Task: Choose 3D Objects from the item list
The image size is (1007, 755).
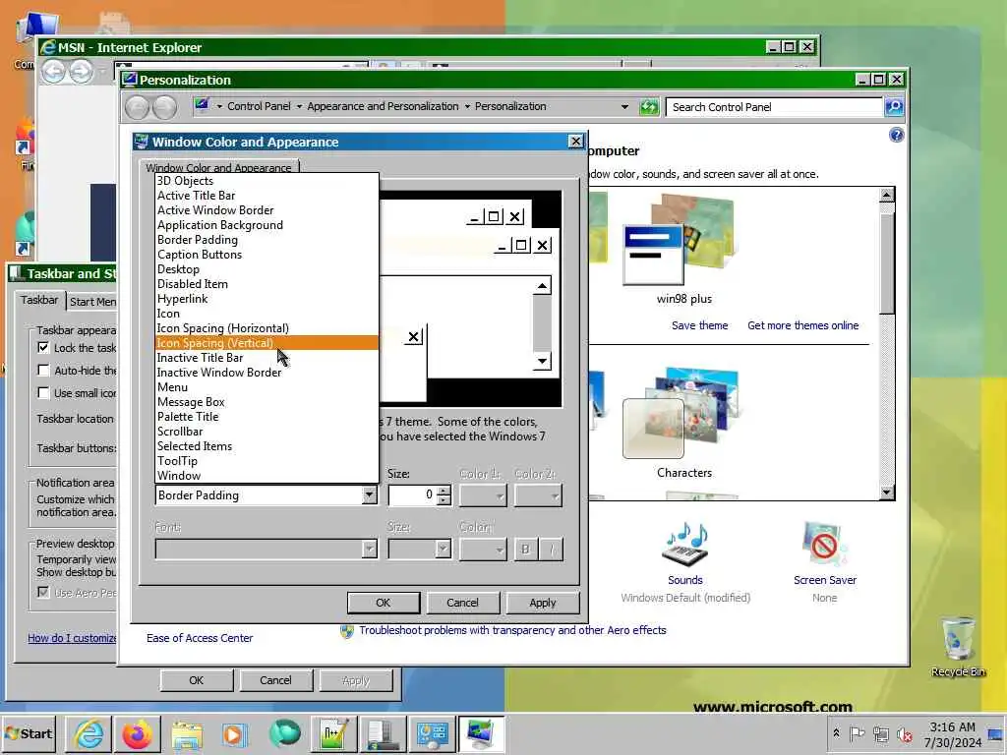Action: pos(267,181)
